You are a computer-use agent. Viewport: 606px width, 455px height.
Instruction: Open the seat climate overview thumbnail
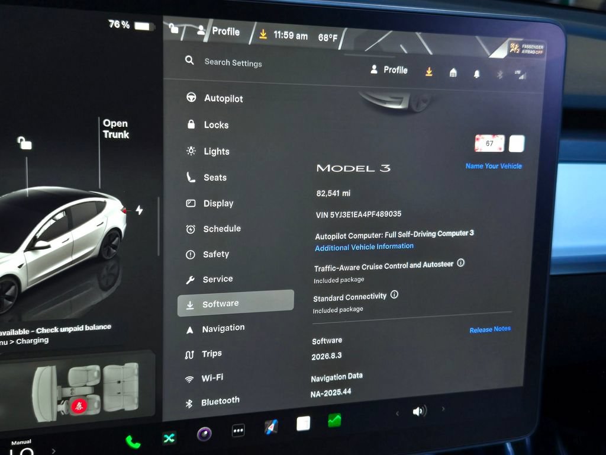pos(78,390)
